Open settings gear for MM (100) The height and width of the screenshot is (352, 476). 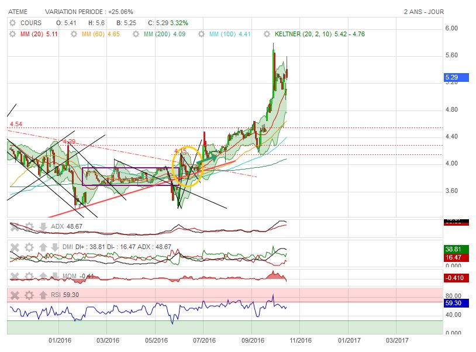tap(201, 34)
